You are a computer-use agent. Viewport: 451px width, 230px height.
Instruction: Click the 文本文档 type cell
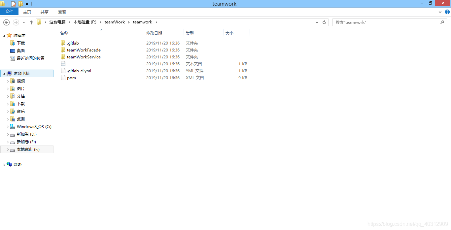point(194,64)
